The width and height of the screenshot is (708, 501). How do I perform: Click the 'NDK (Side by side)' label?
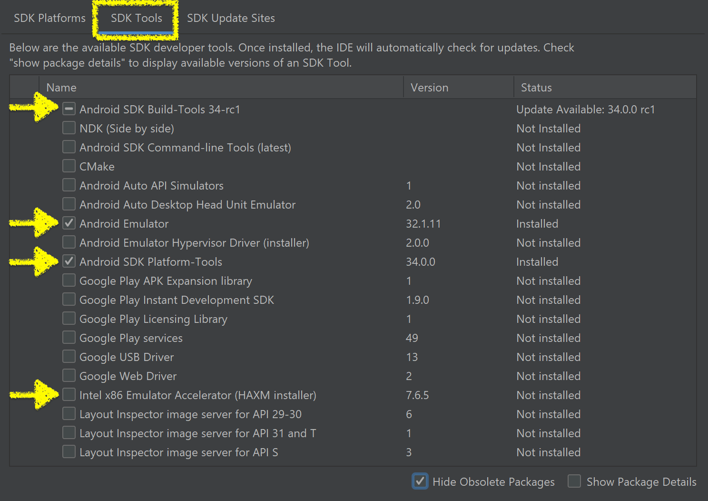pos(127,129)
